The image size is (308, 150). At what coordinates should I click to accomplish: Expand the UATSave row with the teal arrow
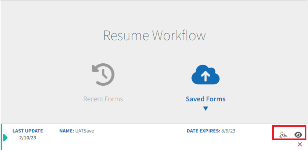coord(5,138)
